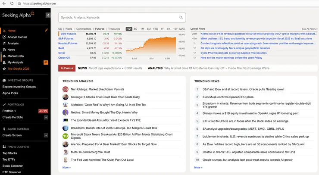Viewport: 319px width, 175px height.
Task: Click the Market Data sidebar icon
Action: click(x=4, y=56)
